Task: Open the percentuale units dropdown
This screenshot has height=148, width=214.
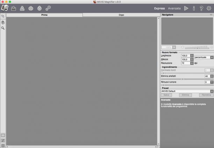Action: pyautogui.click(x=204, y=57)
